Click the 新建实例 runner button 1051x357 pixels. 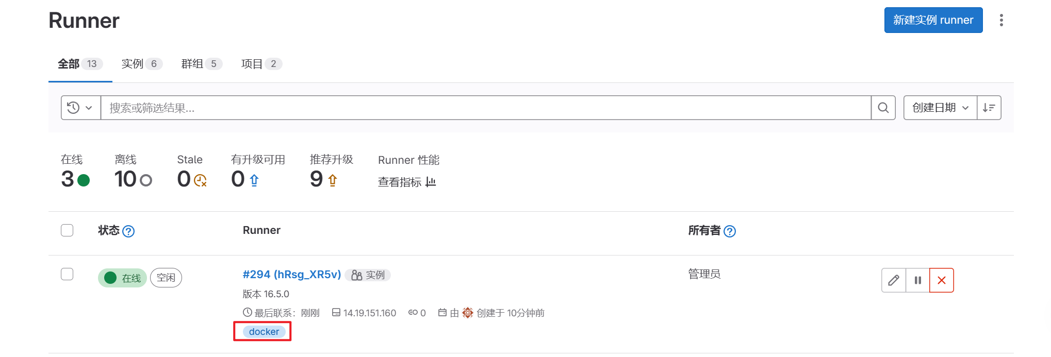pos(933,20)
